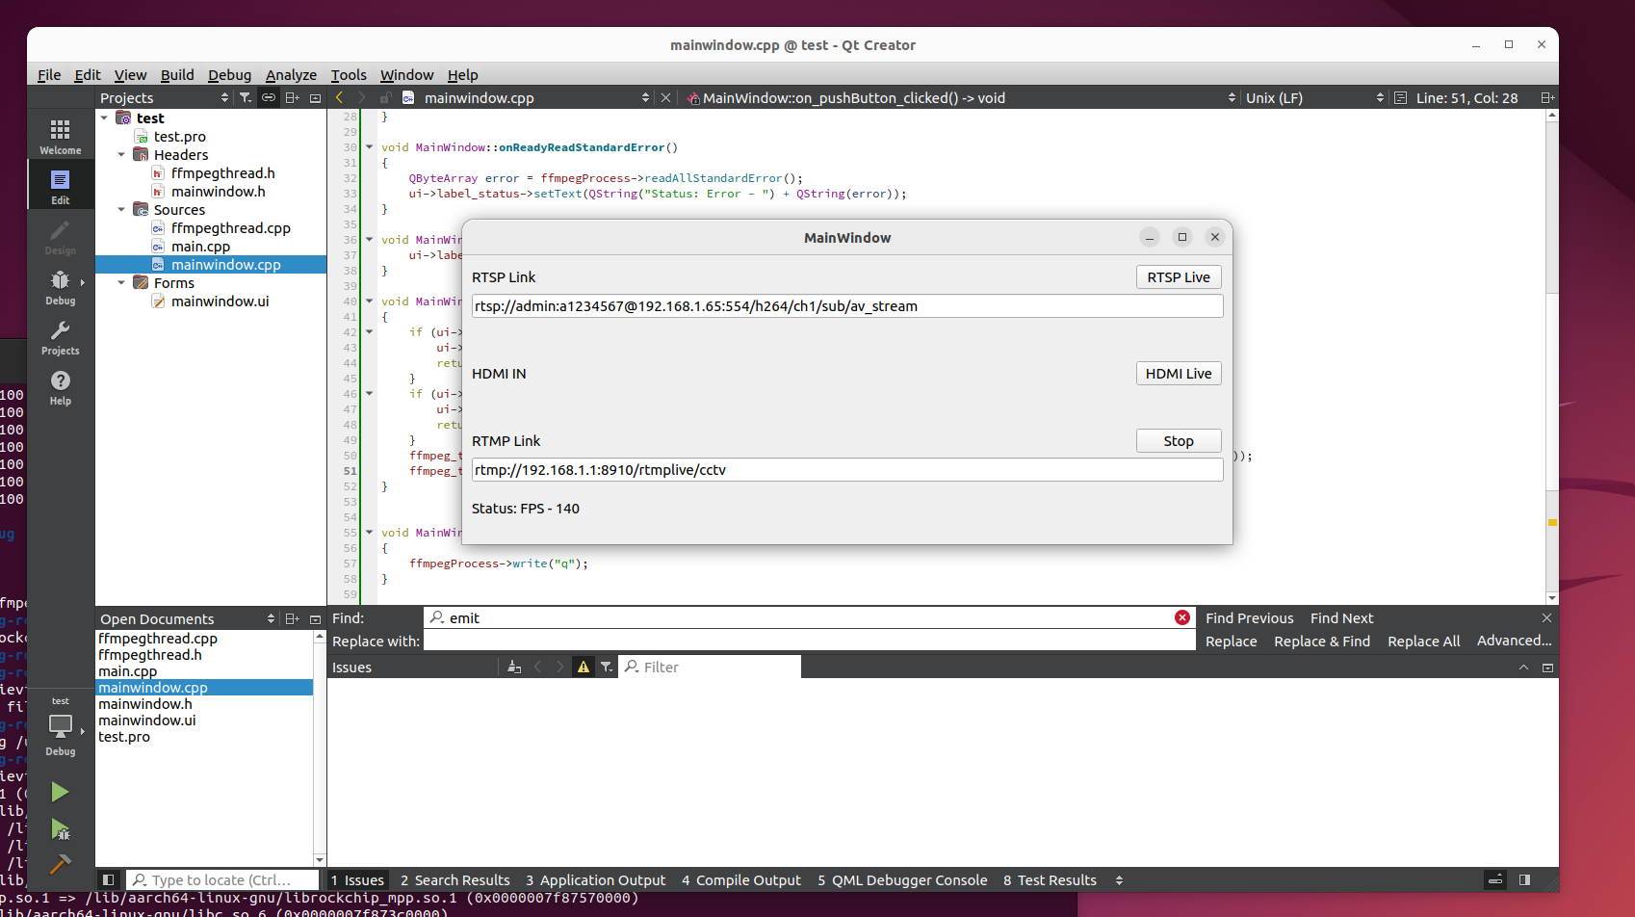This screenshot has height=917, width=1635.
Task: Click the HDMI Live button
Action: point(1179,373)
